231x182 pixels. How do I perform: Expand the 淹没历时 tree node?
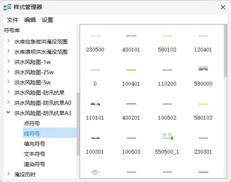tap(8, 174)
